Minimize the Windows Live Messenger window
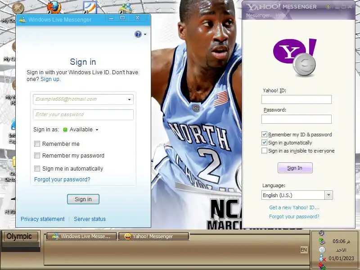This screenshot has height=270, width=360. coord(111,18)
